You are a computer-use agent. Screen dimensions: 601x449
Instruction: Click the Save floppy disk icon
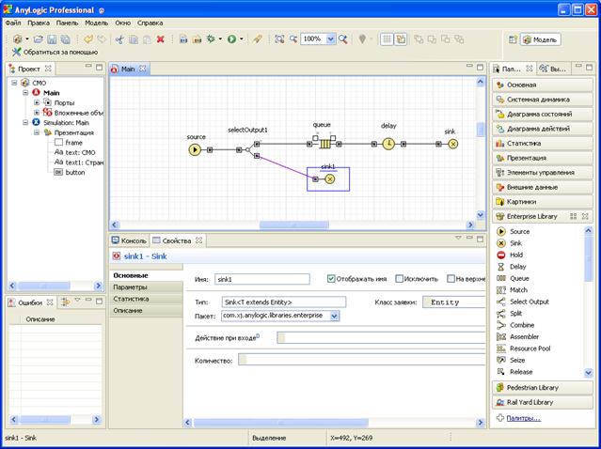point(52,39)
